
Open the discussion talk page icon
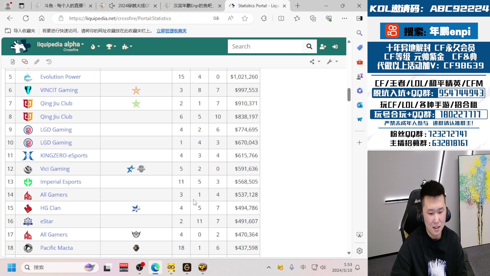25,62
